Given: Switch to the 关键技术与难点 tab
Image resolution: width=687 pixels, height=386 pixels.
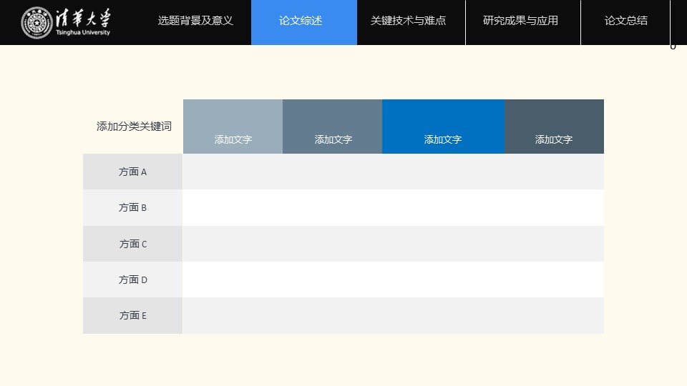Looking at the screenshot, I should click(x=408, y=21).
